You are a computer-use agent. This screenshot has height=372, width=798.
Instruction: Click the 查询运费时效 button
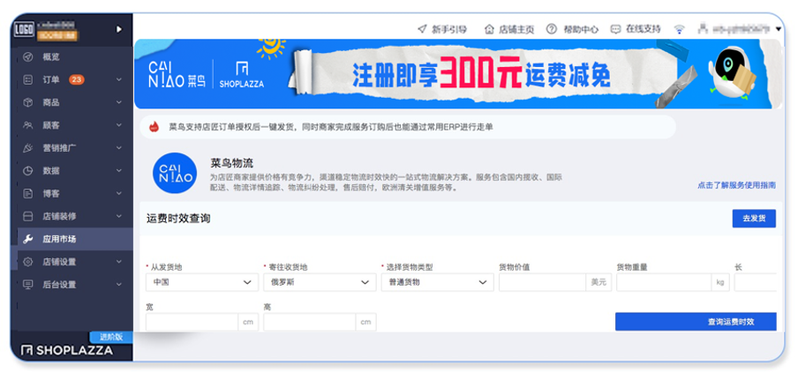(696, 322)
